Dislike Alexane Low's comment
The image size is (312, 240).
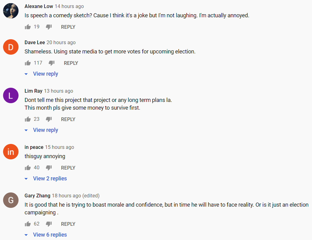[x=49, y=27]
